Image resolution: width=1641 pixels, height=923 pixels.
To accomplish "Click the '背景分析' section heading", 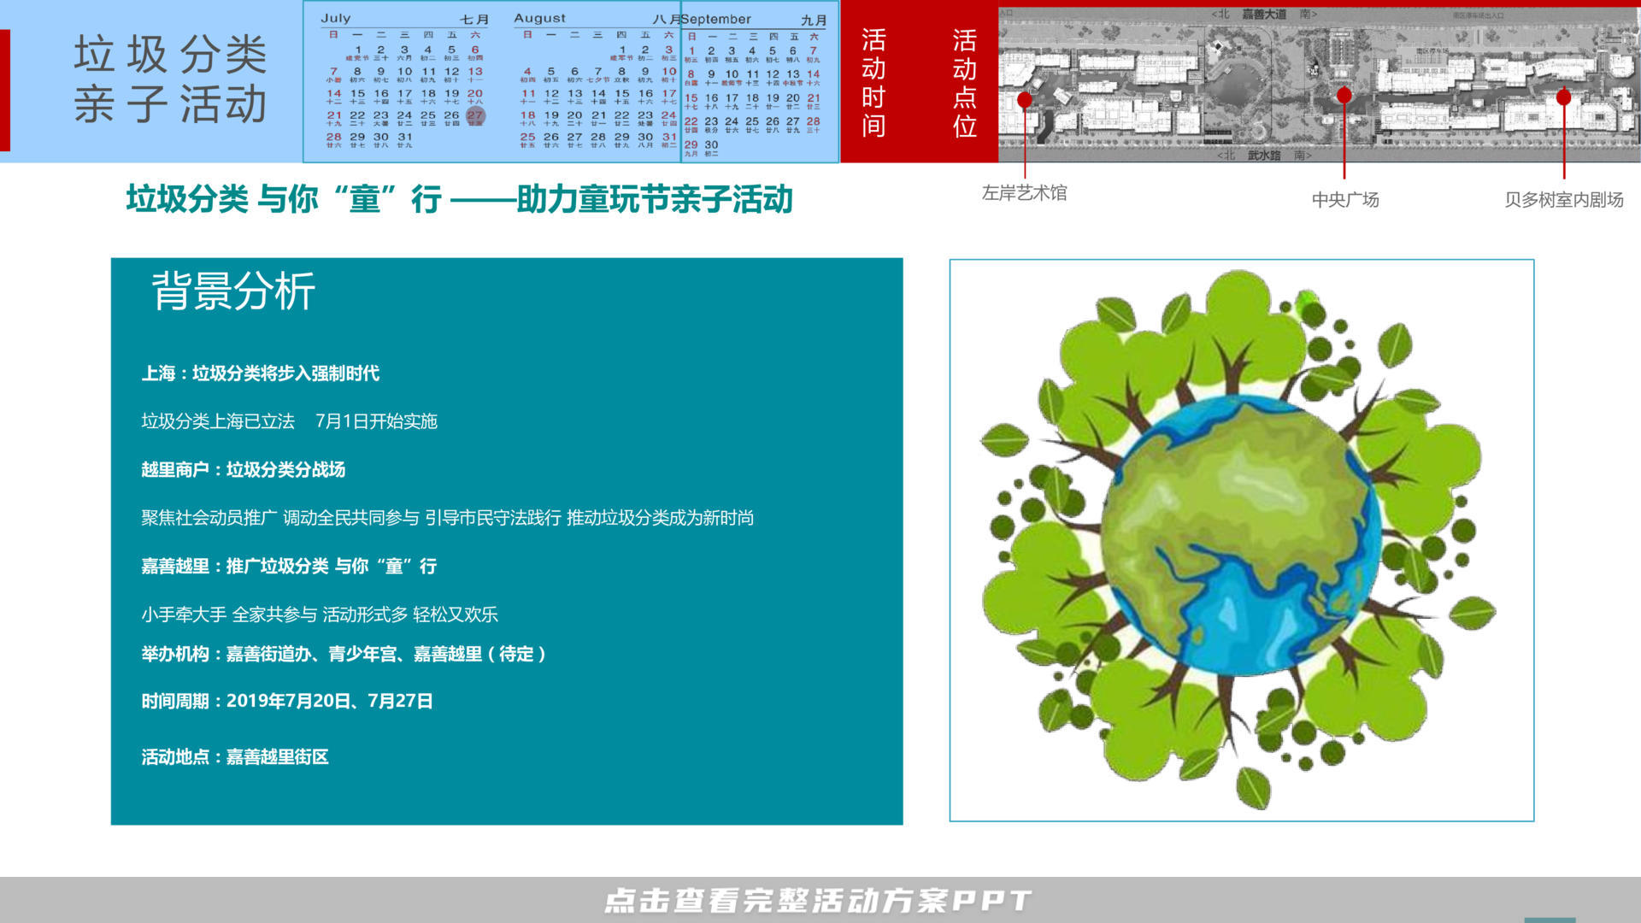I will (x=233, y=291).
